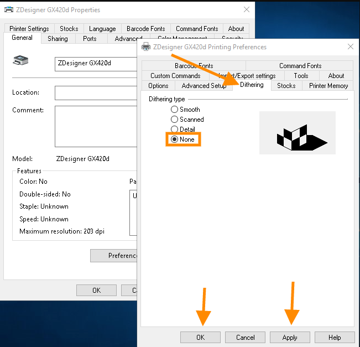Switch to Dithering tab

252,85
